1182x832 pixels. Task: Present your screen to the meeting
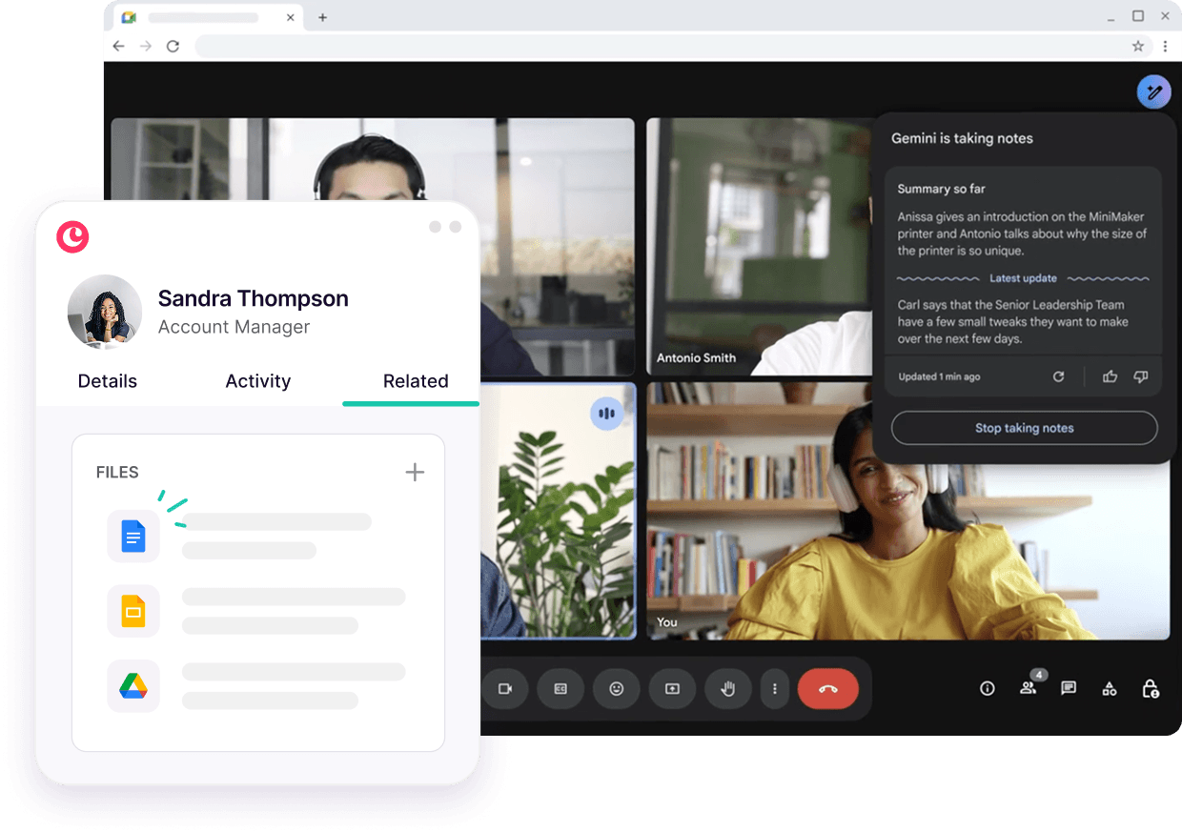pos(672,688)
